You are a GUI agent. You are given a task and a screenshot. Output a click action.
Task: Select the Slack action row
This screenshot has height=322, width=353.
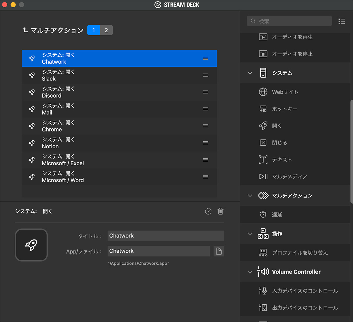pos(119,75)
